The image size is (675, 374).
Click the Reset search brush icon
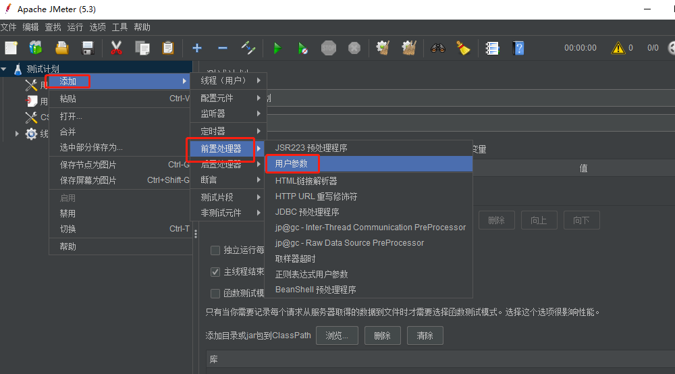click(x=463, y=48)
